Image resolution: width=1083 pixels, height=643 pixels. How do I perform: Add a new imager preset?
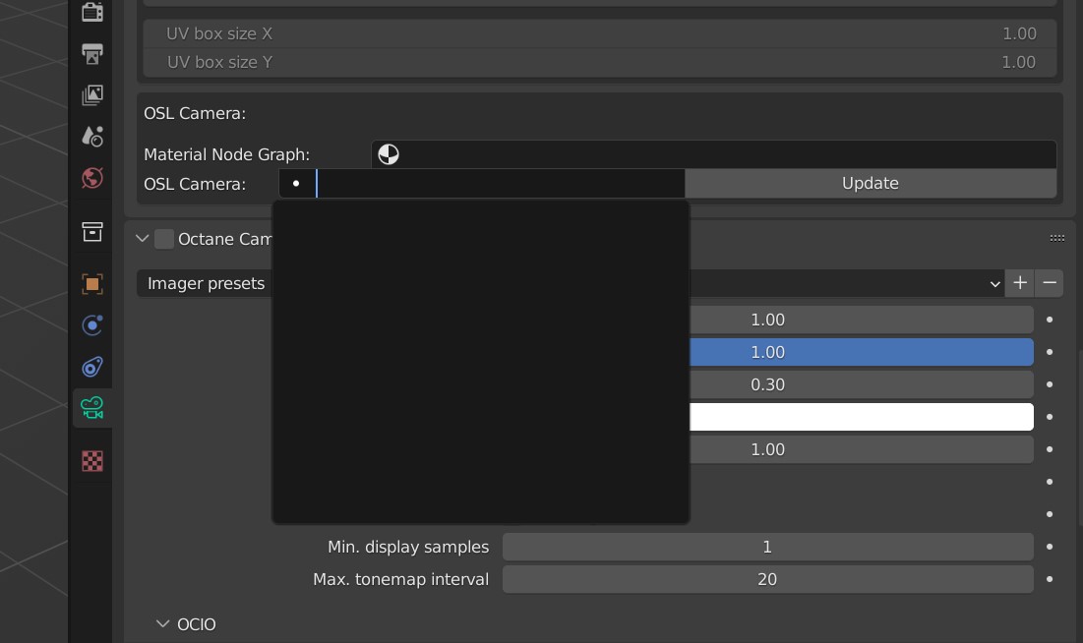(1020, 283)
